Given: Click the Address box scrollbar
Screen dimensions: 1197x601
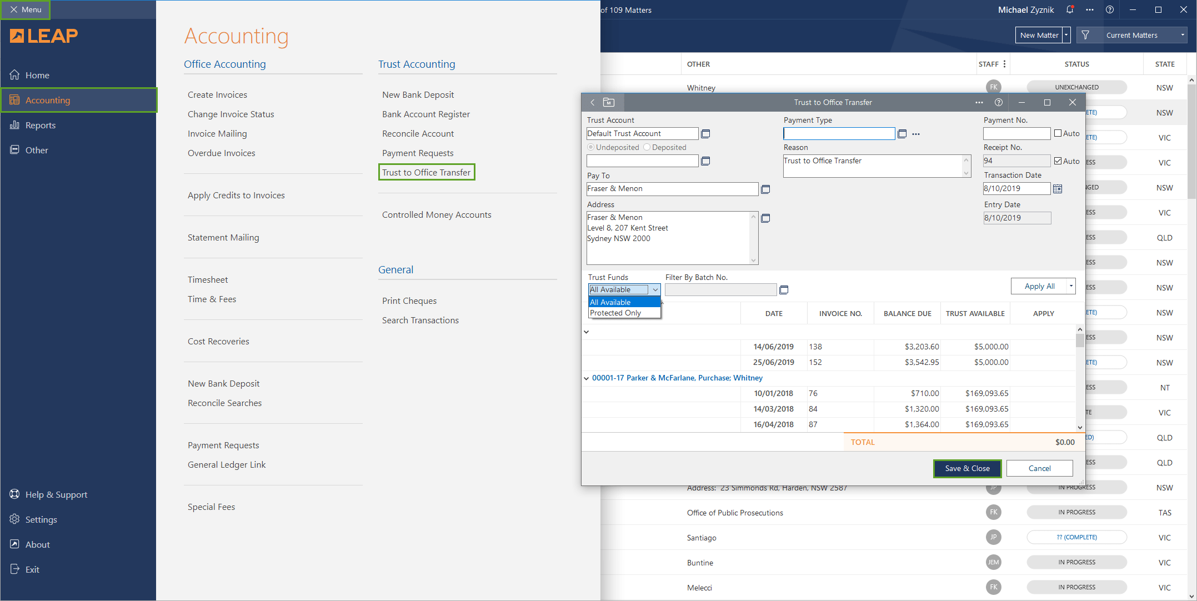Looking at the screenshot, I should [754, 238].
